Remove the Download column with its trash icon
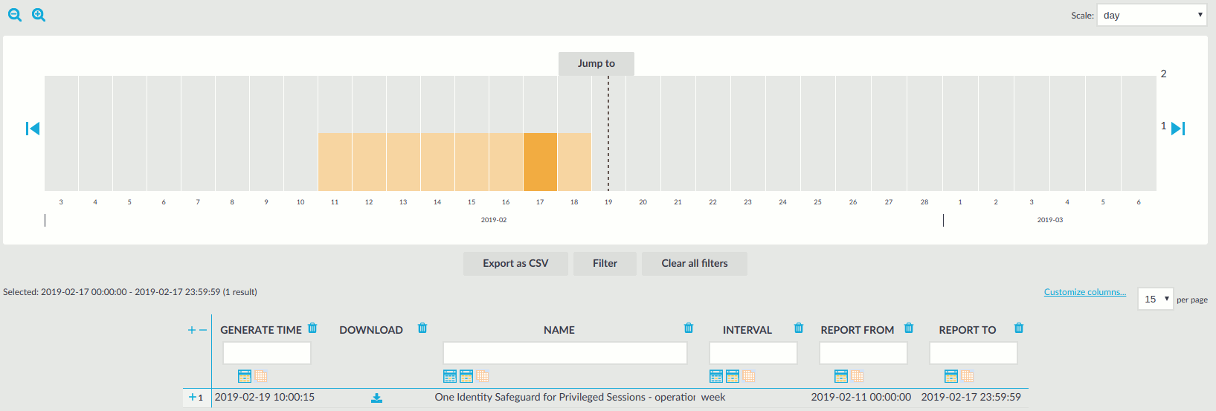This screenshot has height=411, width=1216. 422,328
